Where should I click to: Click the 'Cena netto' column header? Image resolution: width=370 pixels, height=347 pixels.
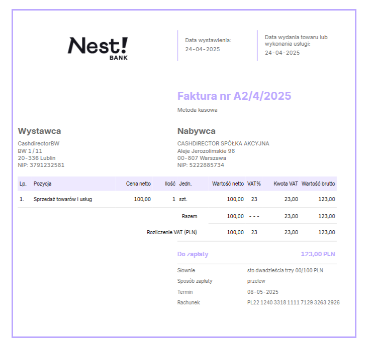click(138, 184)
